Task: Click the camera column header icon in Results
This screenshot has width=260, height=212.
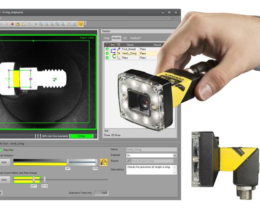Action: click(x=113, y=45)
